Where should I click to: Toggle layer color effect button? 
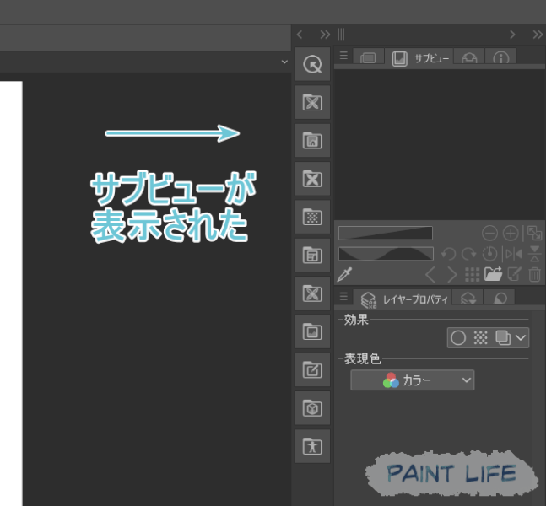503,337
